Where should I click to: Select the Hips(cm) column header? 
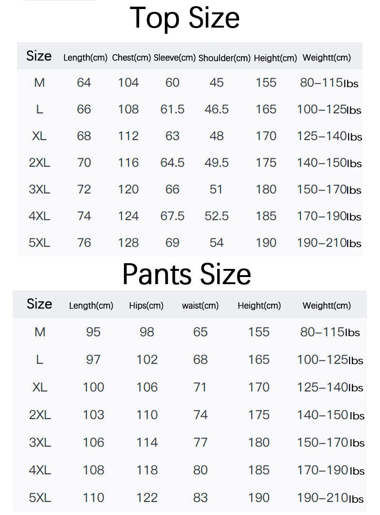pyautogui.click(x=146, y=306)
